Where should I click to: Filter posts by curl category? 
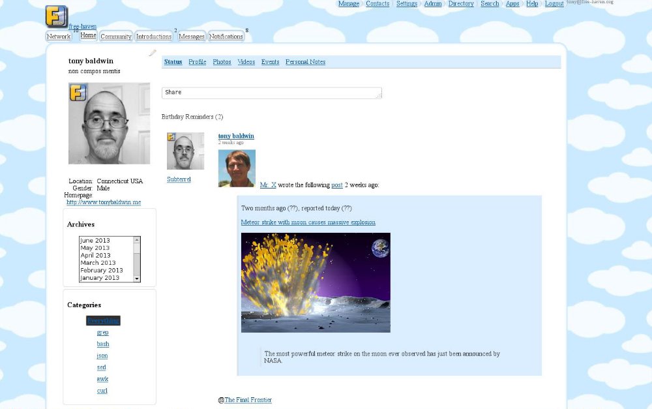[x=102, y=391]
